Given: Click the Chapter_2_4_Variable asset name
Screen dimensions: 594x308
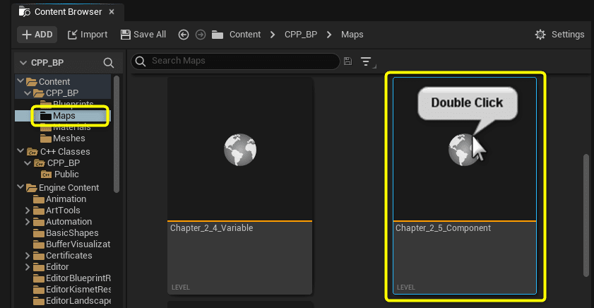Looking at the screenshot, I should pyautogui.click(x=211, y=228).
